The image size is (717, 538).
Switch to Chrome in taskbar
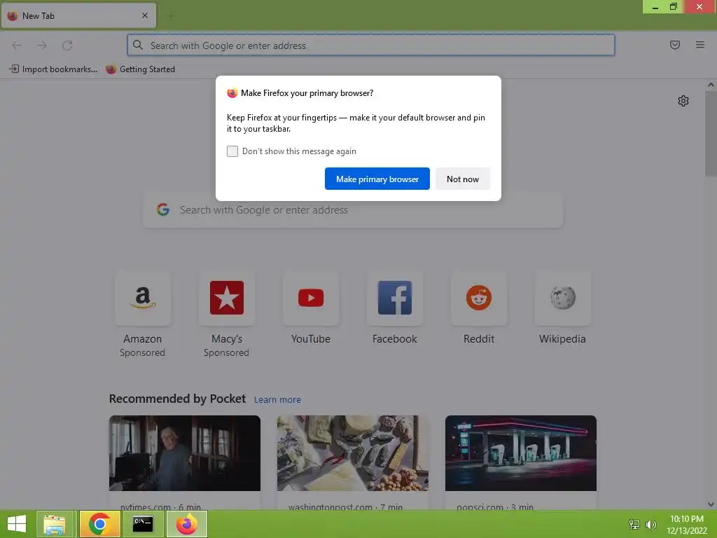coord(99,524)
